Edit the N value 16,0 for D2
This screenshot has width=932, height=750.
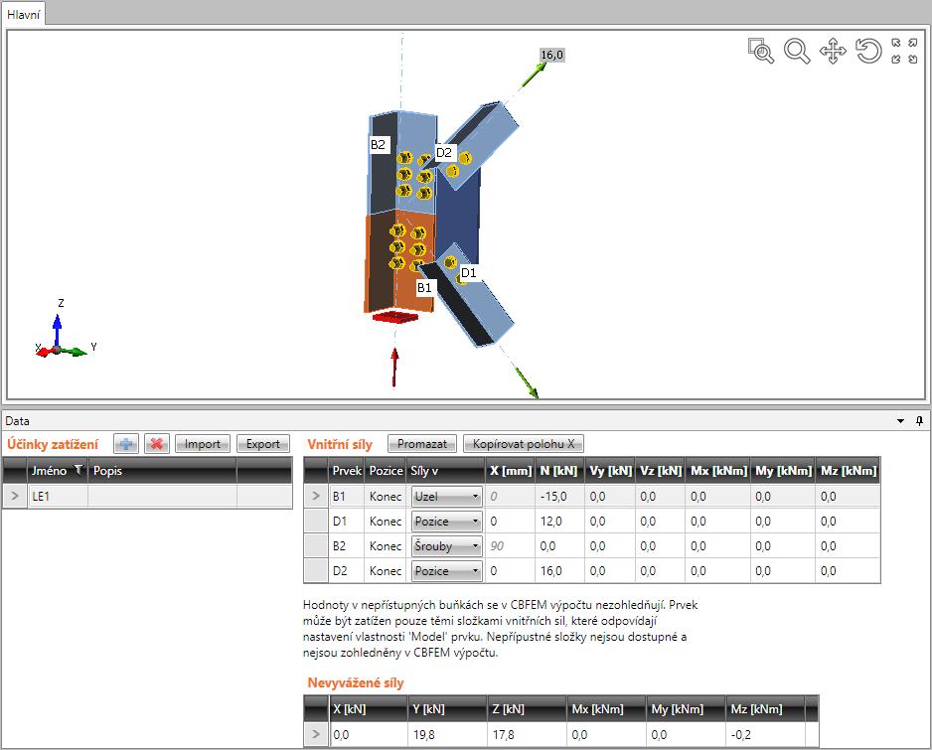point(559,571)
